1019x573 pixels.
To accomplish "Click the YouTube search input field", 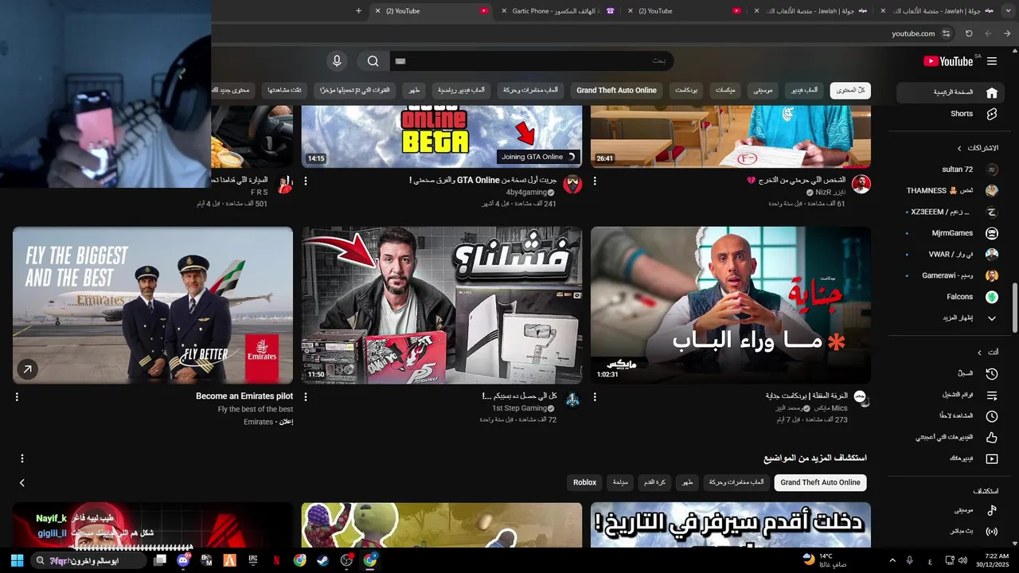I will point(532,61).
